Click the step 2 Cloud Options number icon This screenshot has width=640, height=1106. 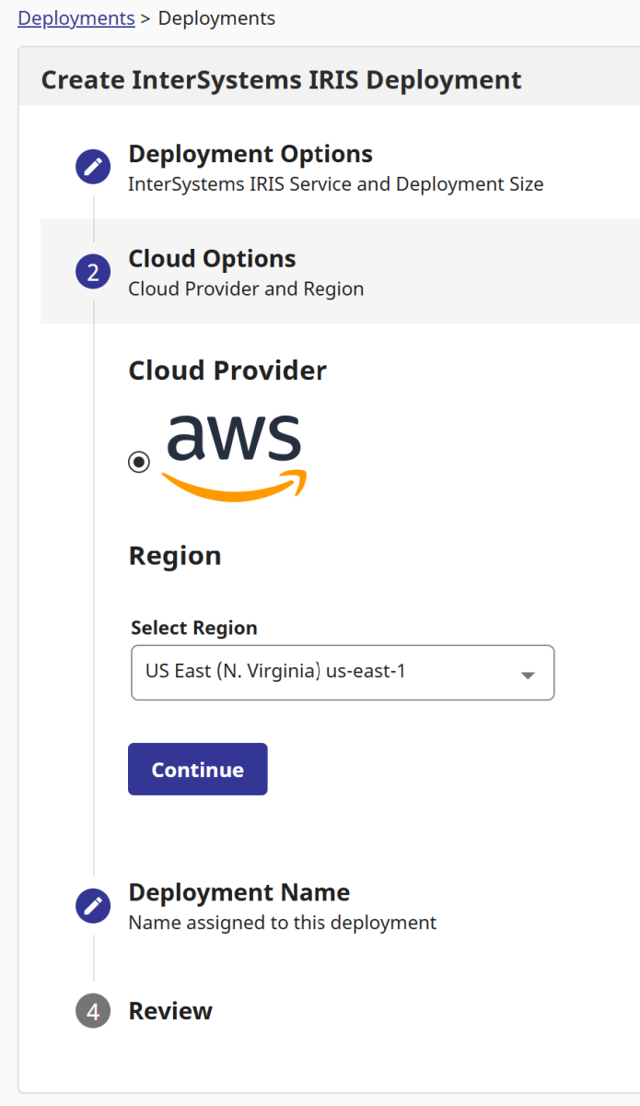coord(93,272)
